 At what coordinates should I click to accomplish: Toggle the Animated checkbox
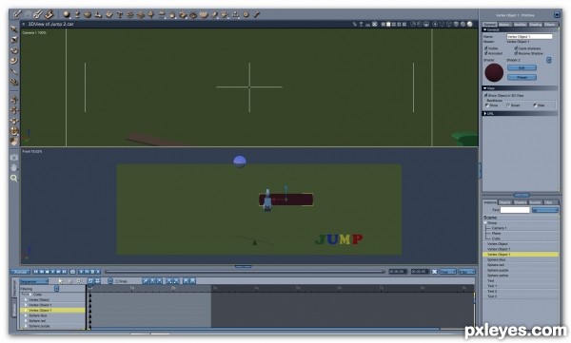485,53
